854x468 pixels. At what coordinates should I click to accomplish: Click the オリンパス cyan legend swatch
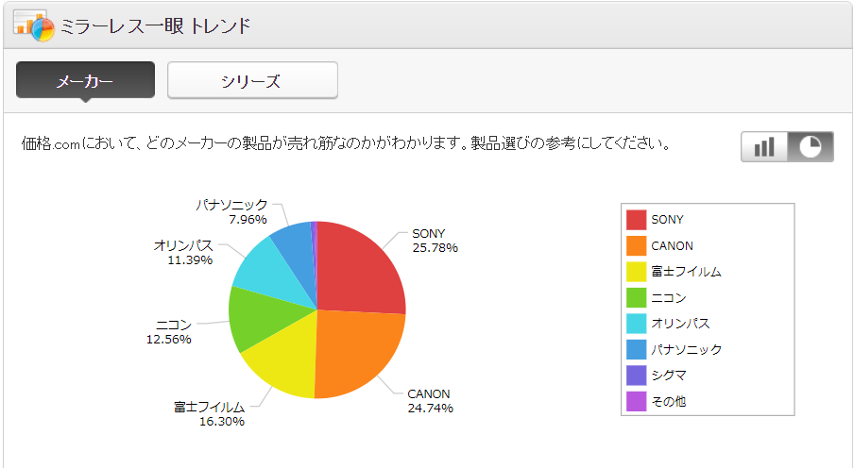pos(636,324)
